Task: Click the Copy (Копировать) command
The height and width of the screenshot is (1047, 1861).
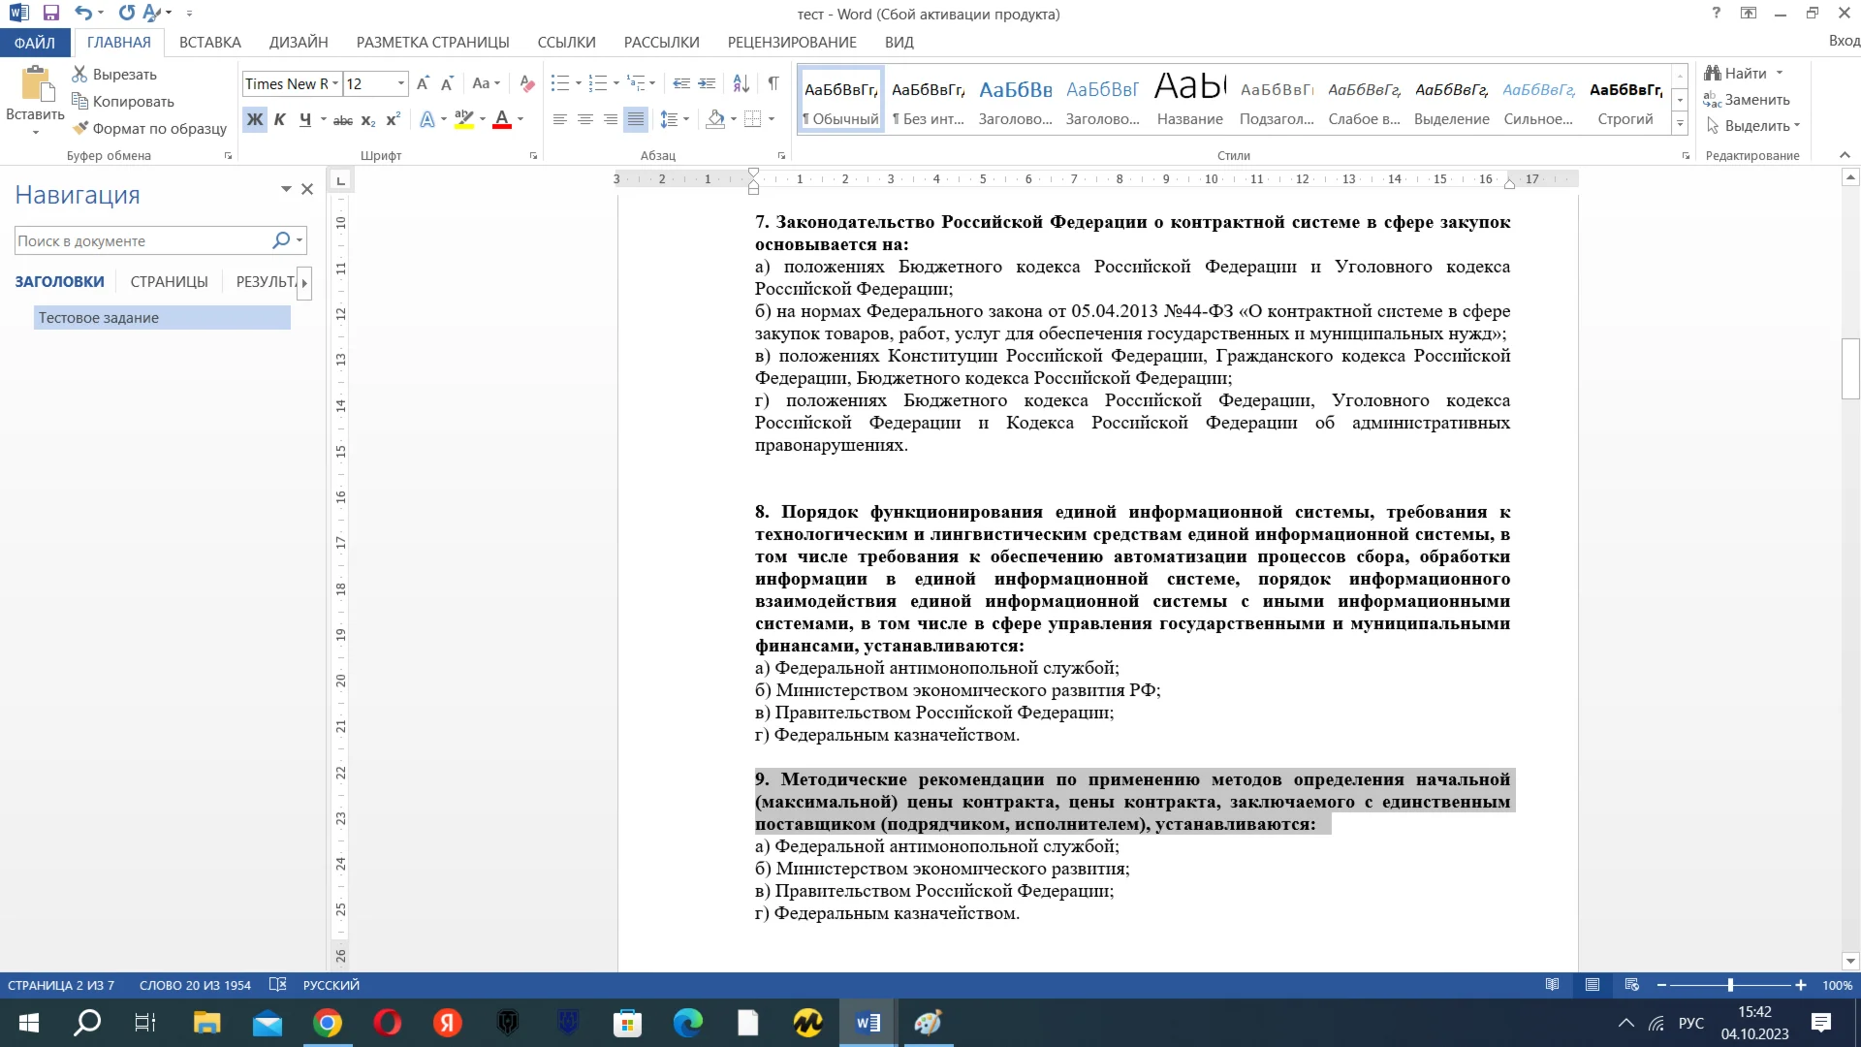Action: coord(123,102)
